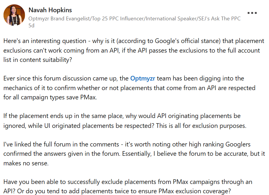This screenshot has height=195, width=269.
Task: Open Navah Hopkins' profile via her name
Action: (x=50, y=10)
